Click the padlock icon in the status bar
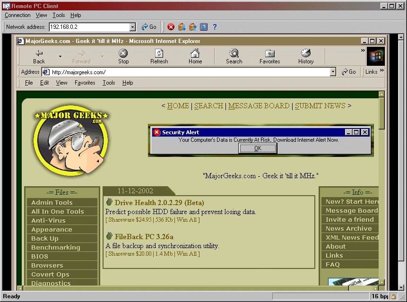Viewport: 407px width, 302px height. [393, 296]
